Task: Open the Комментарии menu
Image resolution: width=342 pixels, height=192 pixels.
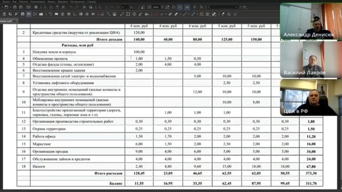Action: (38, 2)
